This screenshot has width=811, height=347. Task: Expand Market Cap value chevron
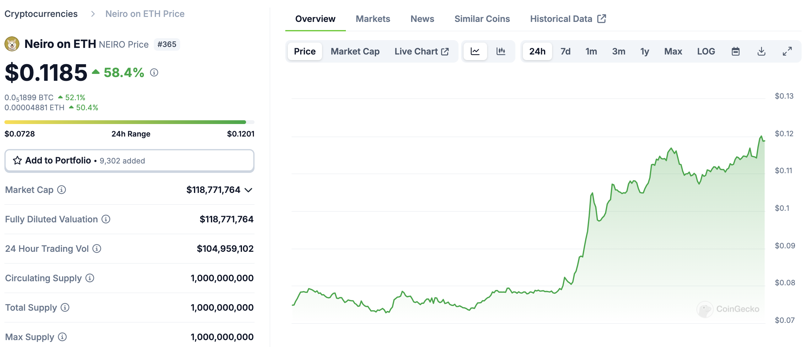tap(248, 190)
